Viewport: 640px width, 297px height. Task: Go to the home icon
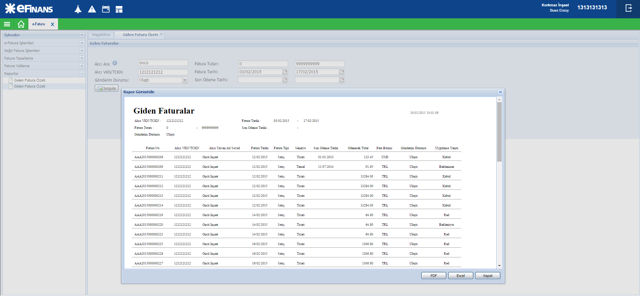[21, 24]
